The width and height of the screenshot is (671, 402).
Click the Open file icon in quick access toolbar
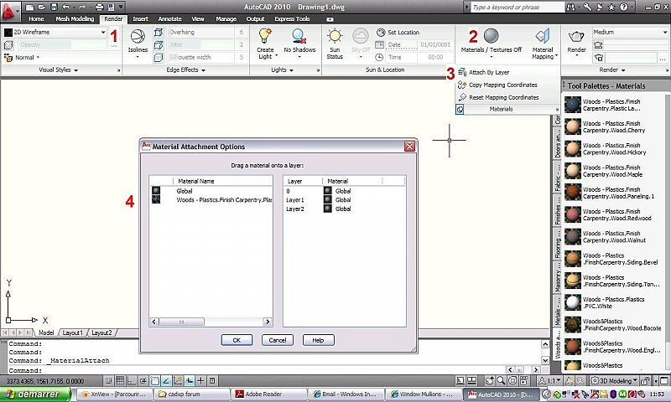41,7
